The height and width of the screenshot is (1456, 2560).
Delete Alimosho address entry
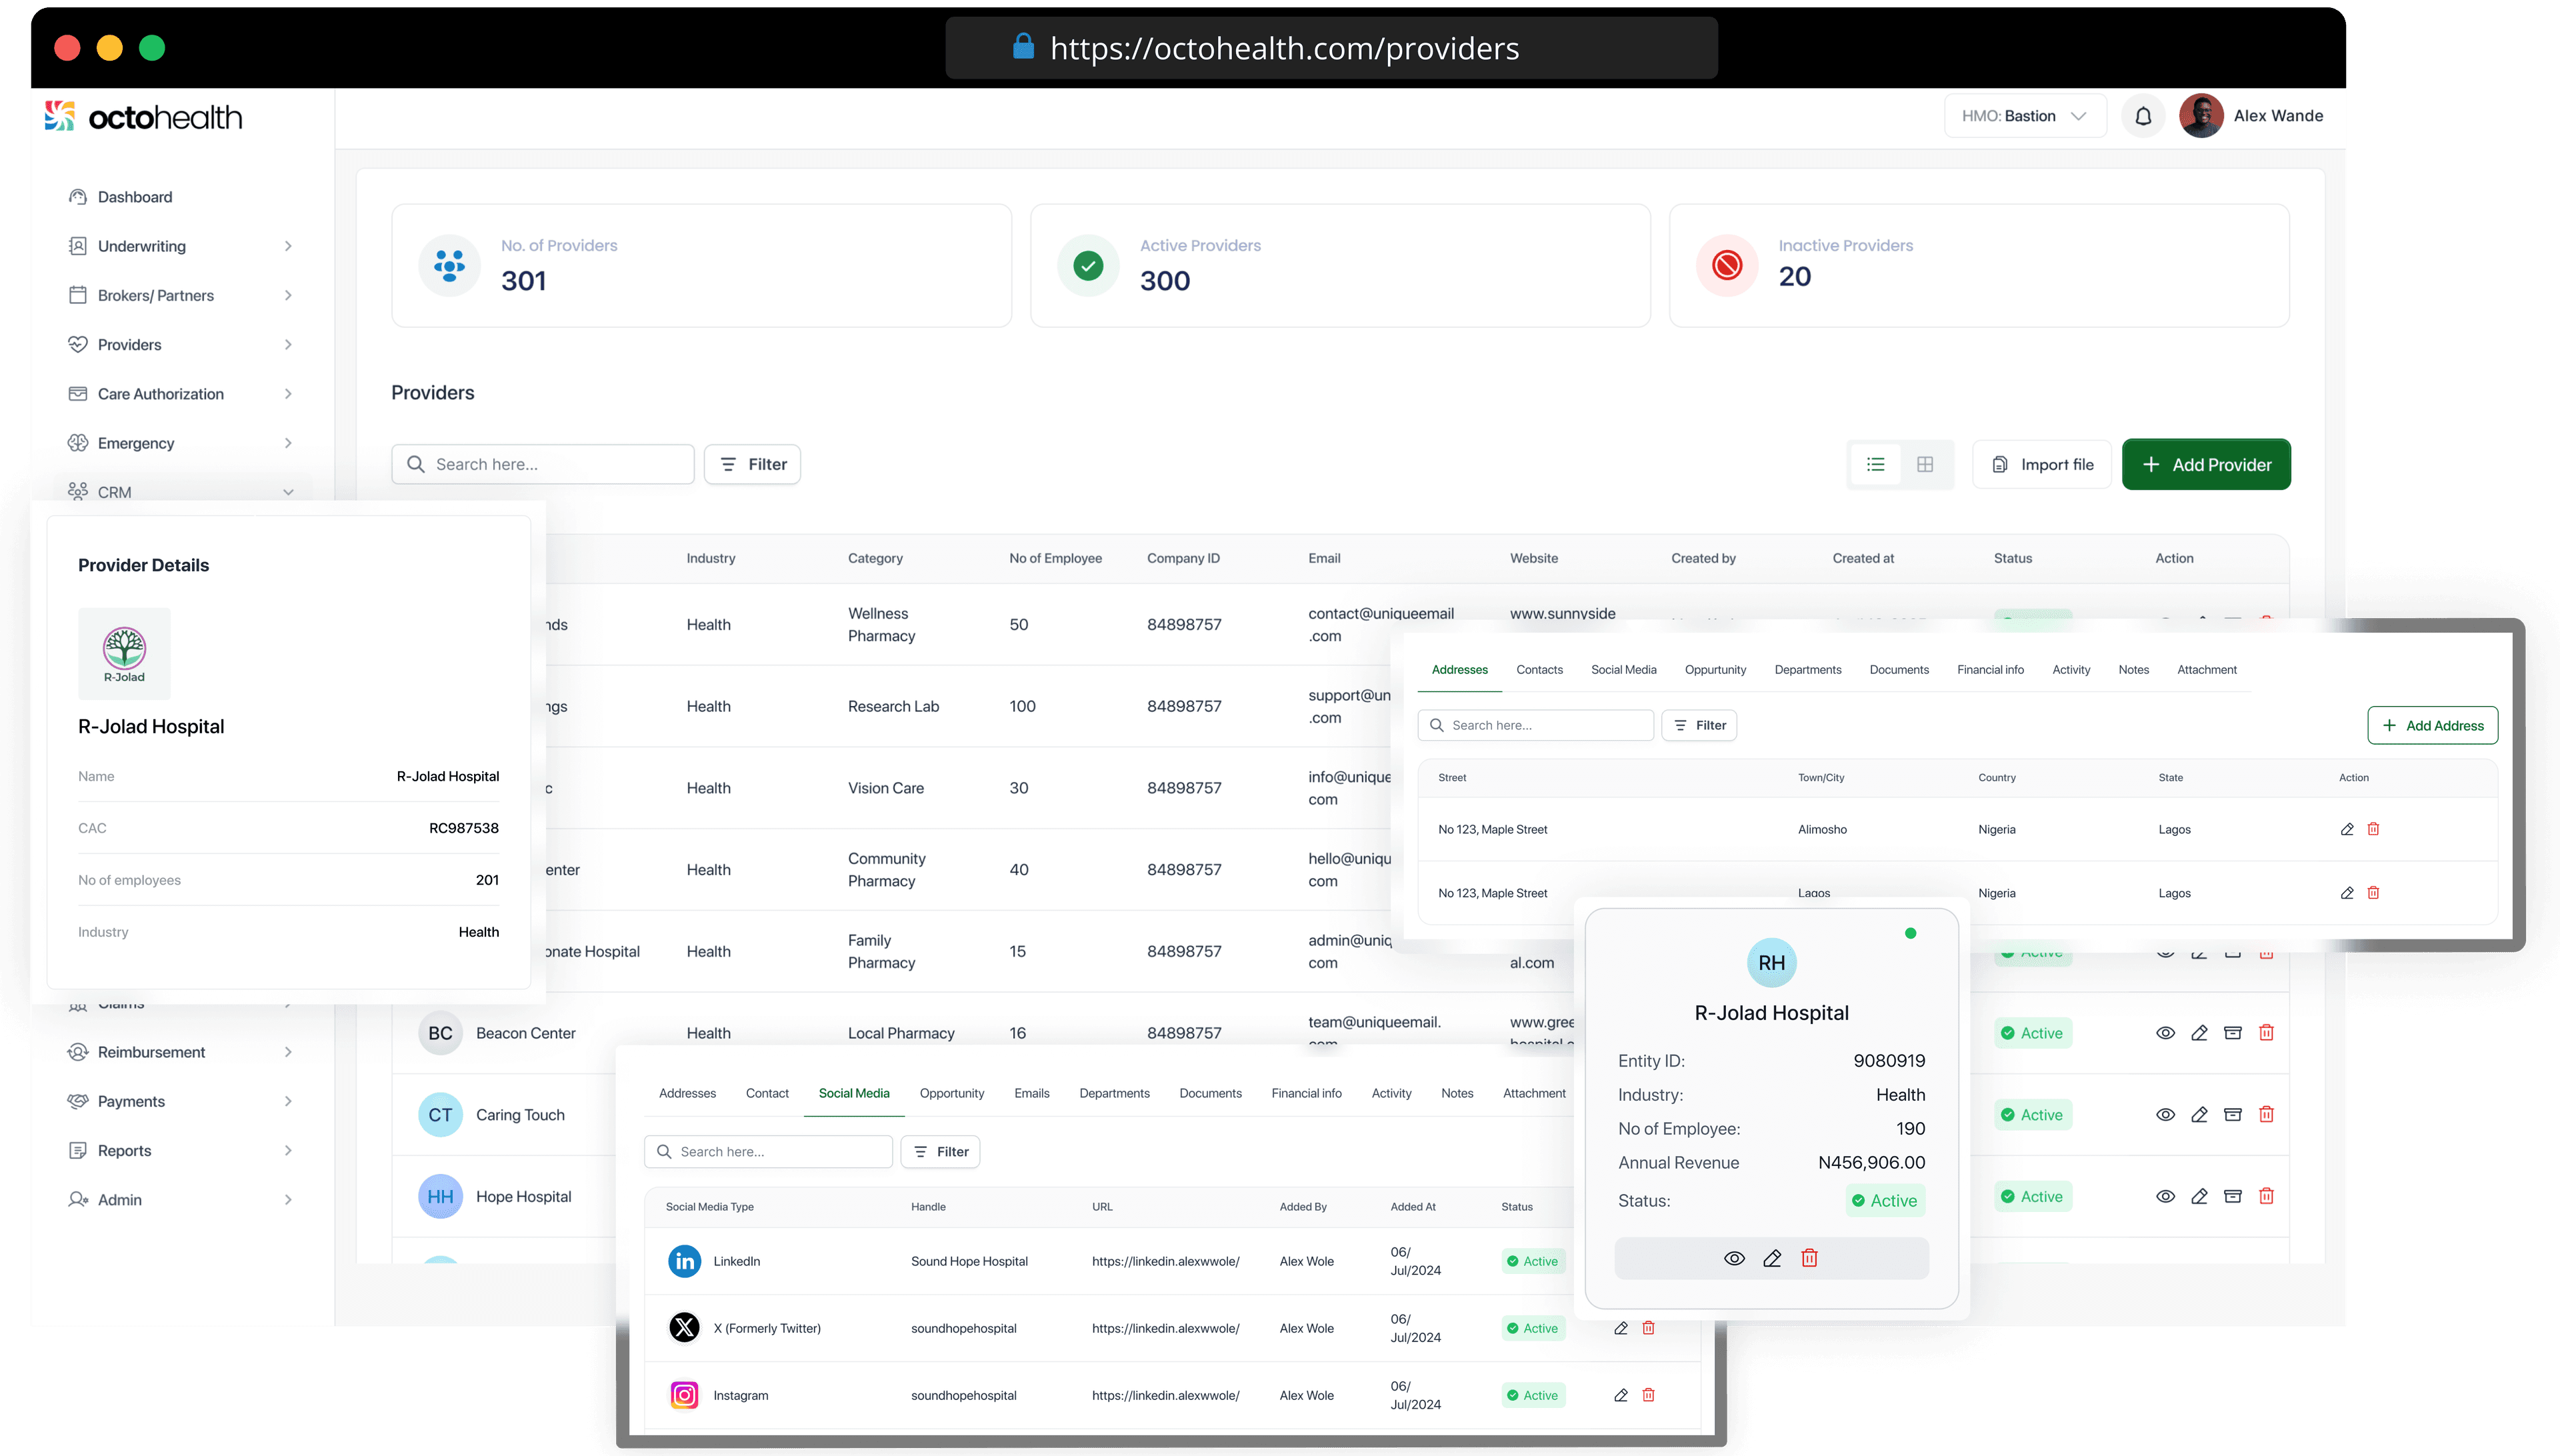(x=2373, y=829)
